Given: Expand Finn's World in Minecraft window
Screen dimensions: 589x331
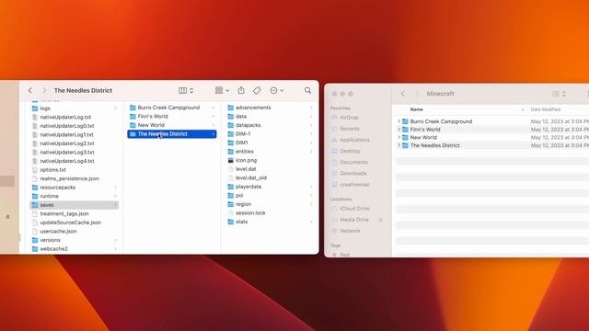Looking at the screenshot, I should coord(398,130).
